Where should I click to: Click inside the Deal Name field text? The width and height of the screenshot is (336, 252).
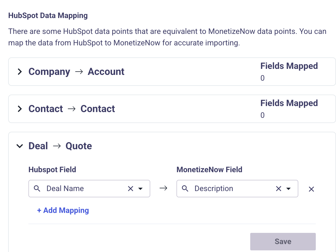(65, 189)
